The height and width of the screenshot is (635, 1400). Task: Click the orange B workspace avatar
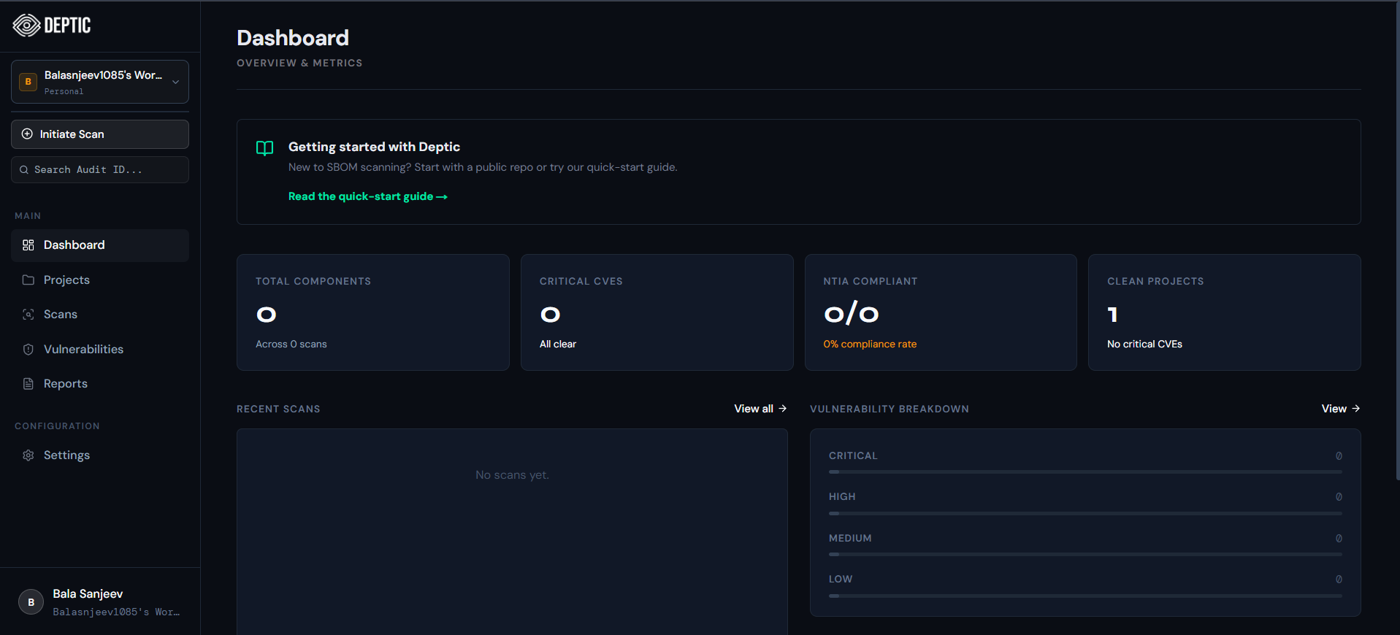(28, 82)
